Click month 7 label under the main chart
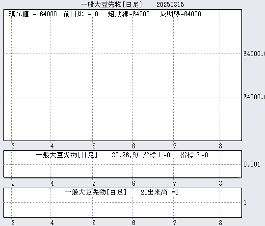Image resolution: width=265 pixels, height=226 pixels. (175, 146)
